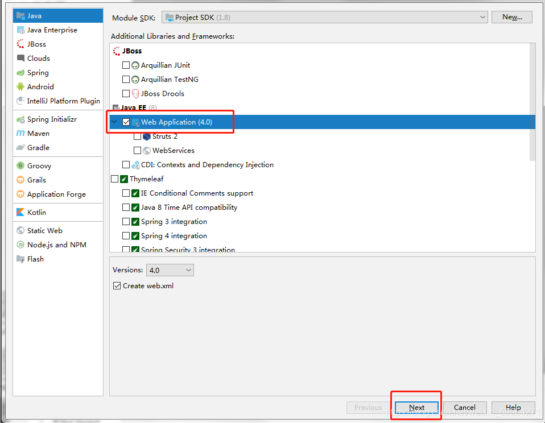This screenshot has width=545, height=423.
Task: Click the Gradle elephant icon
Action: pyautogui.click(x=20, y=148)
